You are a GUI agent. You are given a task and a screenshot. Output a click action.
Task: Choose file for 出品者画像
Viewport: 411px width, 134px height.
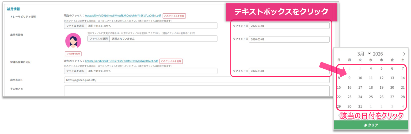[98, 39]
